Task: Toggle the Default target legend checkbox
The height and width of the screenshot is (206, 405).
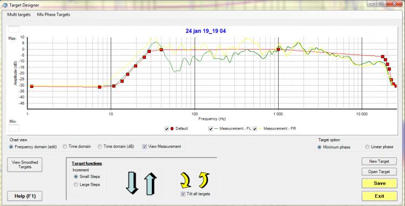Action: 167,129
